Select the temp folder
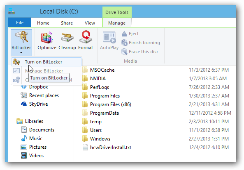 point(96,122)
